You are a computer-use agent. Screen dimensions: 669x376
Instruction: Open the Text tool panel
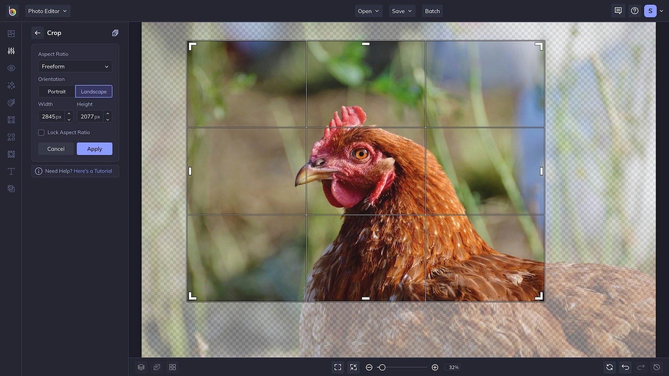(11, 171)
